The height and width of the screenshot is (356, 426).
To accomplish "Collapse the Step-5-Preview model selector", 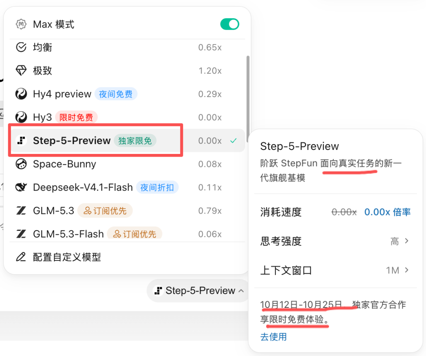I will tap(198, 290).
